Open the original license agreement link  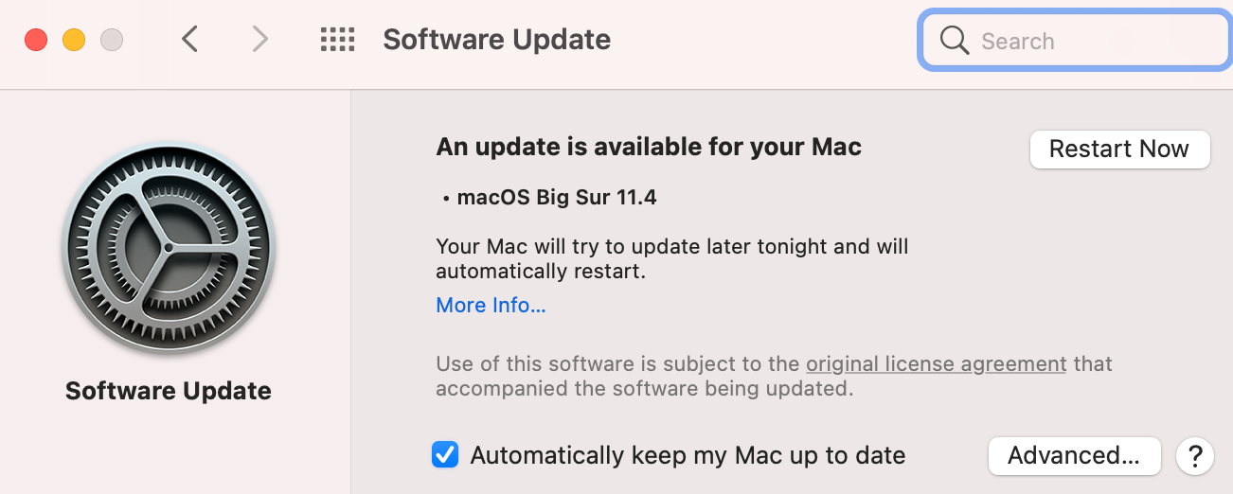[936, 363]
